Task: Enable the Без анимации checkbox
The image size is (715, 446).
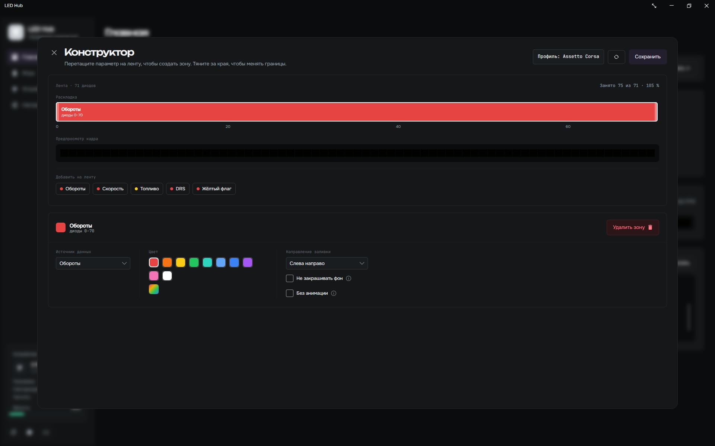Action: 290,293
